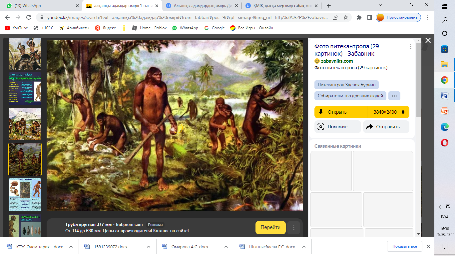Select the stone arrowheads thumbnail at strip bottom

point(25,225)
